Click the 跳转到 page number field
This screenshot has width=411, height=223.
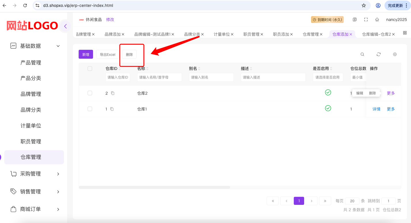[389, 201]
